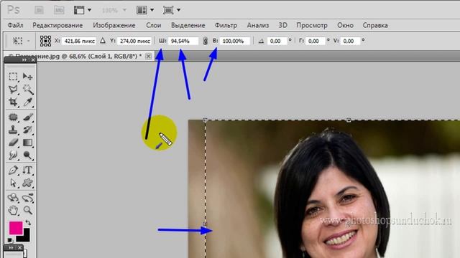460x258 pixels.
Task: Select the 3D Rotate tool
Action: click(x=13, y=198)
